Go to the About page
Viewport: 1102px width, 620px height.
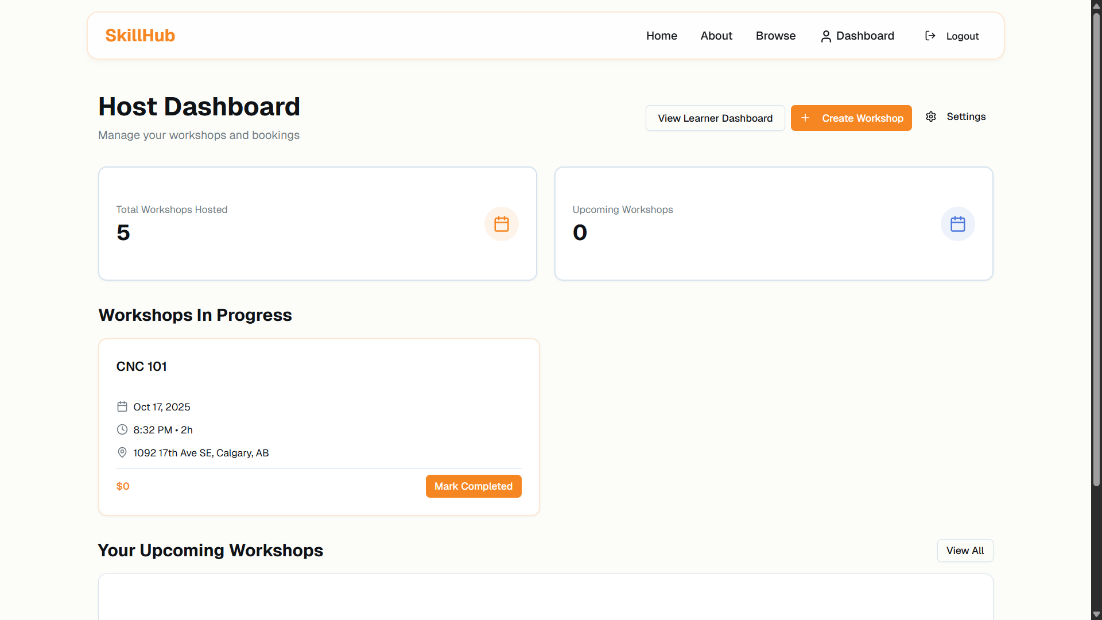pyautogui.click(x=716, y=36)
